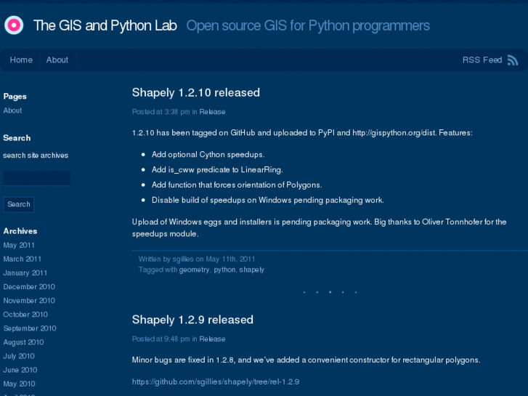Click the site tagline Open source GIS text
Viewport: 528px width, 396px height.
(x=308, y=25)
